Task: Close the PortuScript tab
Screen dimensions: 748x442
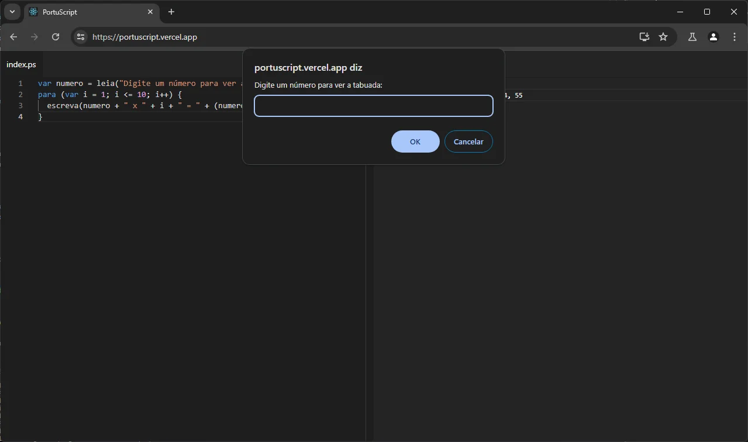Action: 150,12
